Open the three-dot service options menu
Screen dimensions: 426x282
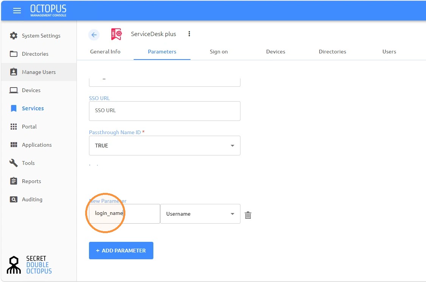pyautogui.click(x=189, y=34)
